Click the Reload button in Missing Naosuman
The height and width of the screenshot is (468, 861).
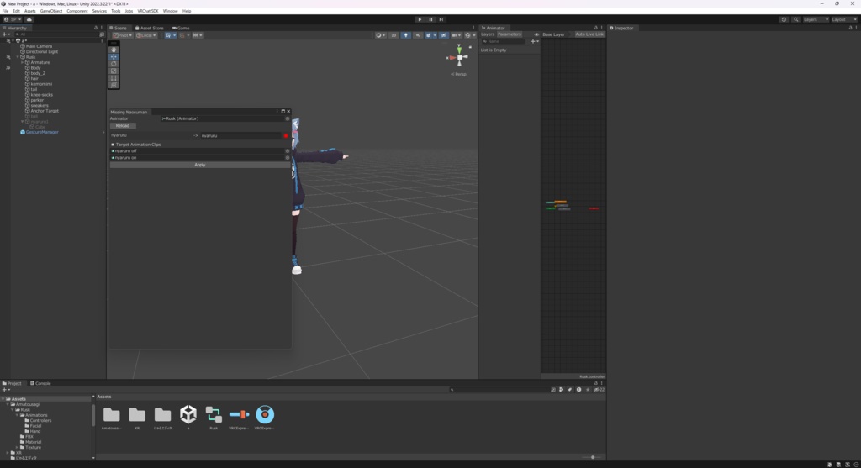pyautogui.click(x=123, y=126)
